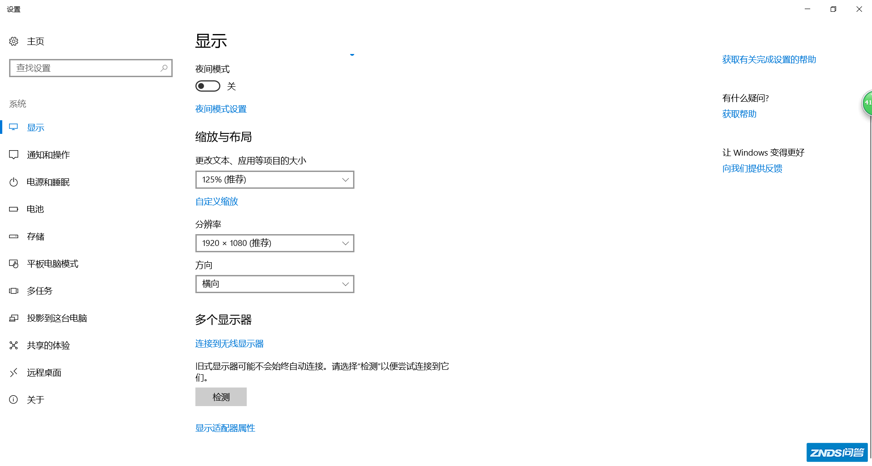Click the 通知和操作 speech-bubble icon

[x=14, y=155]
